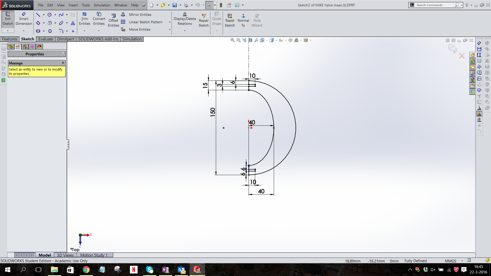
Task: Expand the Move Entities dropdown arrow
Action: pos(170,30)
